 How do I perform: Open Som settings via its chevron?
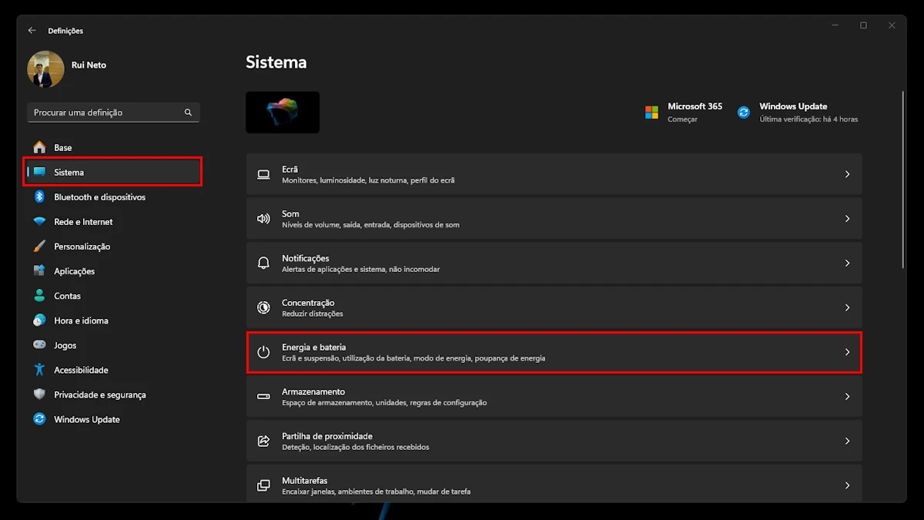pos(847,219)
